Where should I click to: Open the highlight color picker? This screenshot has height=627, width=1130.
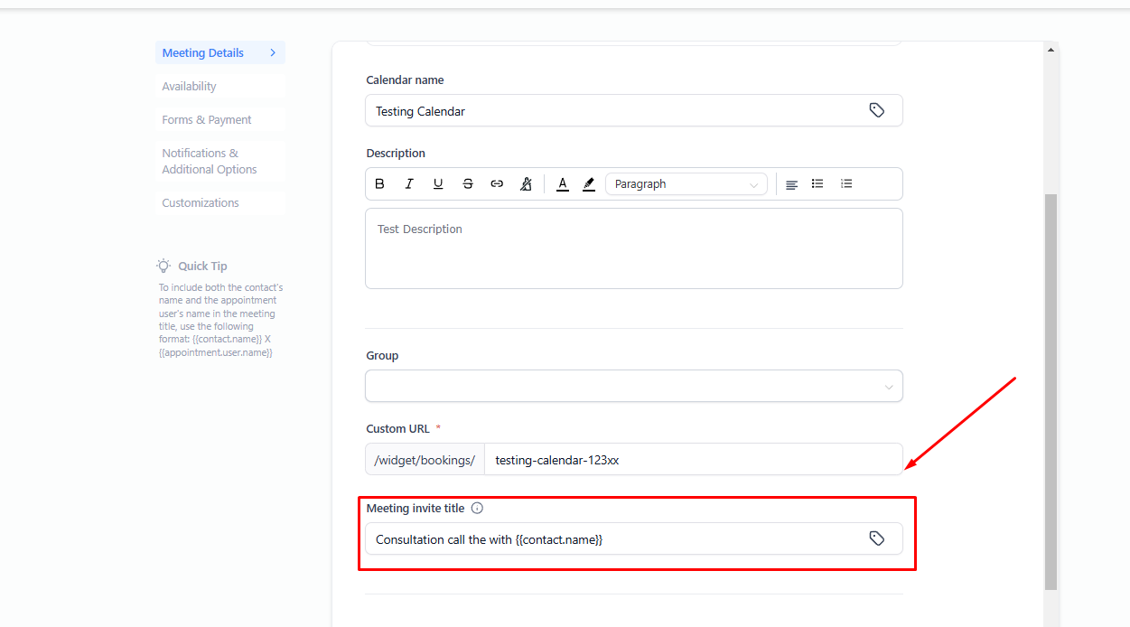coord(589,184)
